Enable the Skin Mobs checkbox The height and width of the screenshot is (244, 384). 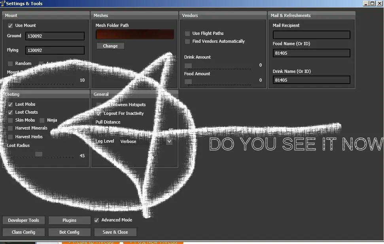pos(10,120)
